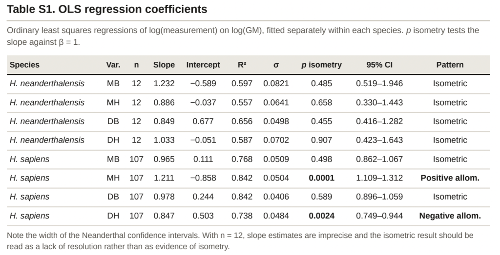500x255 pixels.
Task: Click the Intercept column header
Action: coord(203,65)
